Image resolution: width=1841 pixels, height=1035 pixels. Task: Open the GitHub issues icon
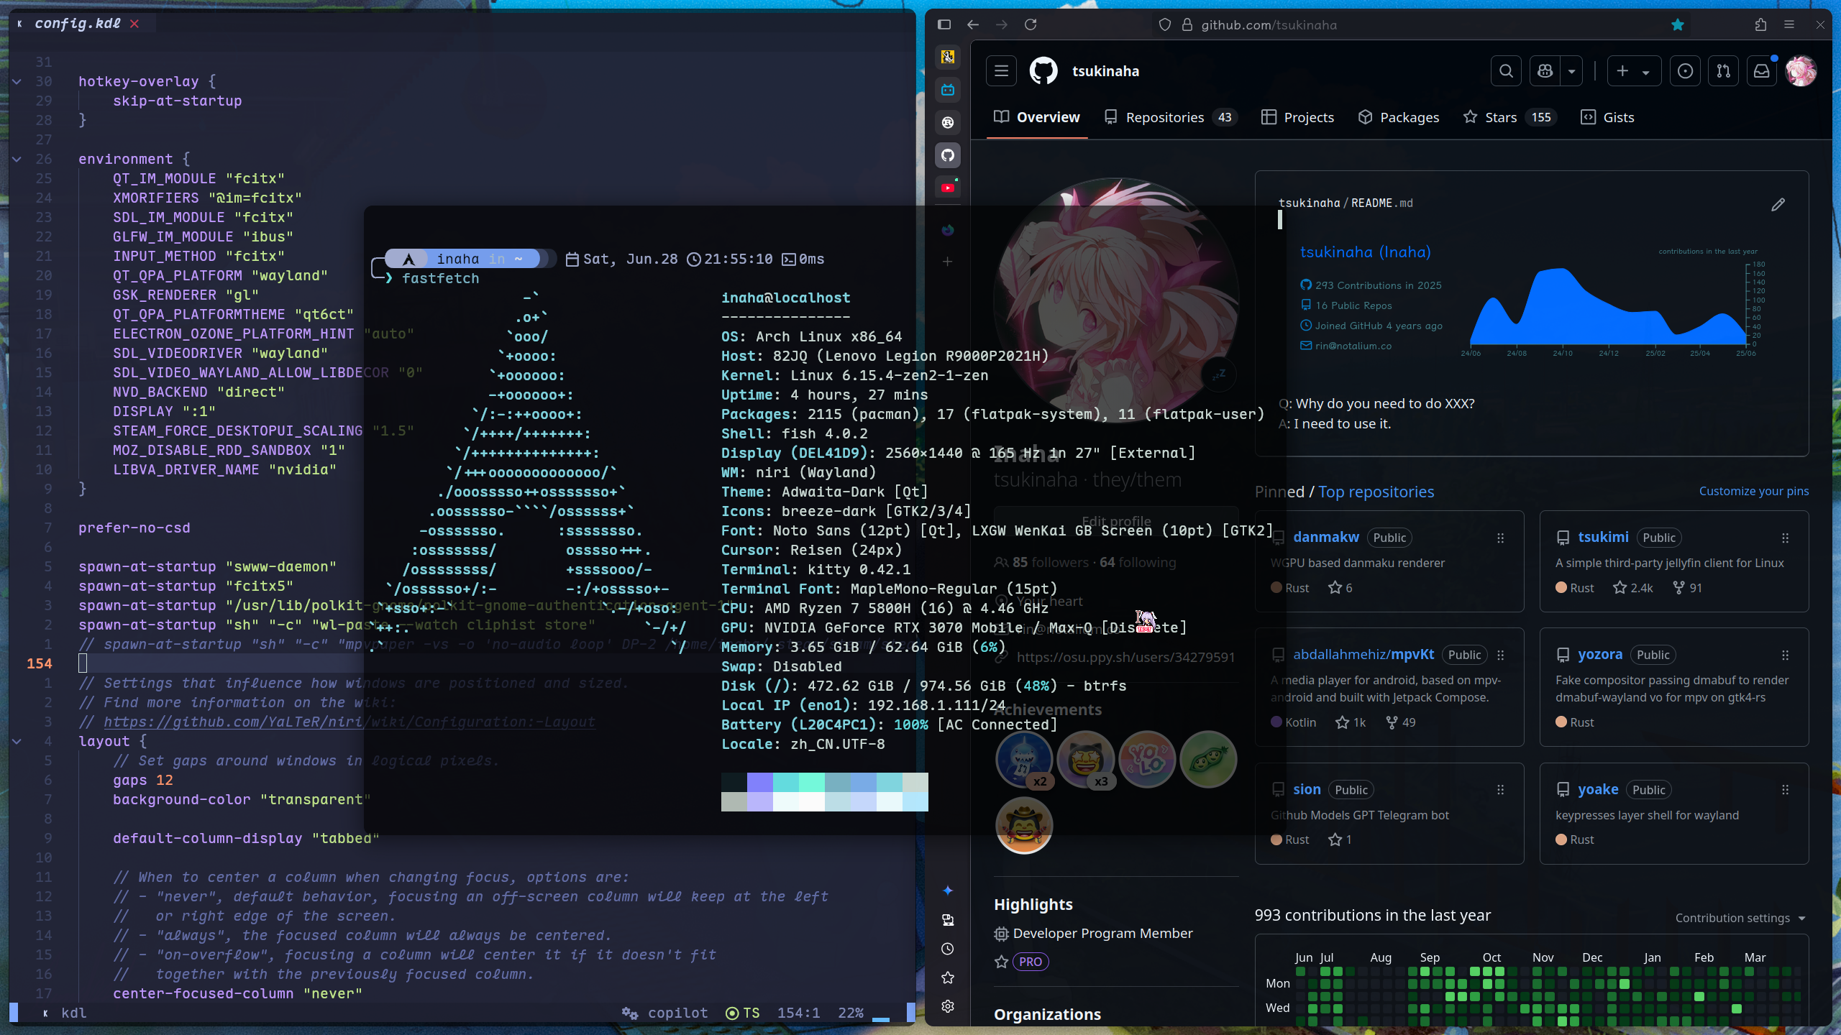coord(1685,70)
